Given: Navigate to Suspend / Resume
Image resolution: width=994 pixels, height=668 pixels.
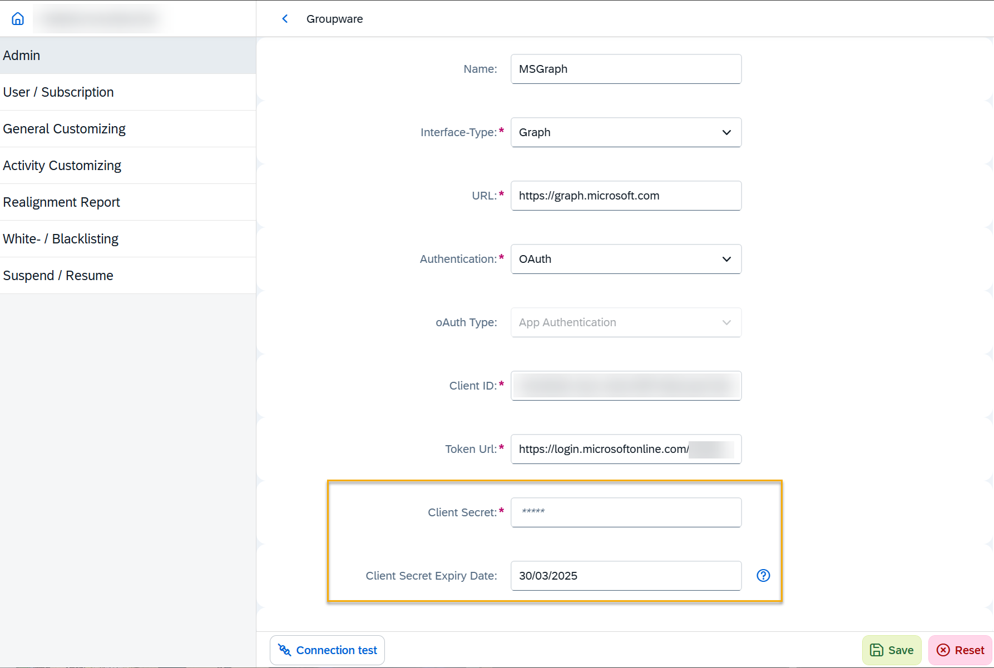Looking at the screenshot, I should (x=128, y=276).
